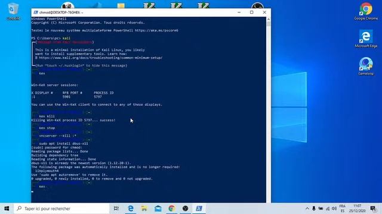Open the clock and calendar flyout

pyautogui.click(x=357, y=209)
